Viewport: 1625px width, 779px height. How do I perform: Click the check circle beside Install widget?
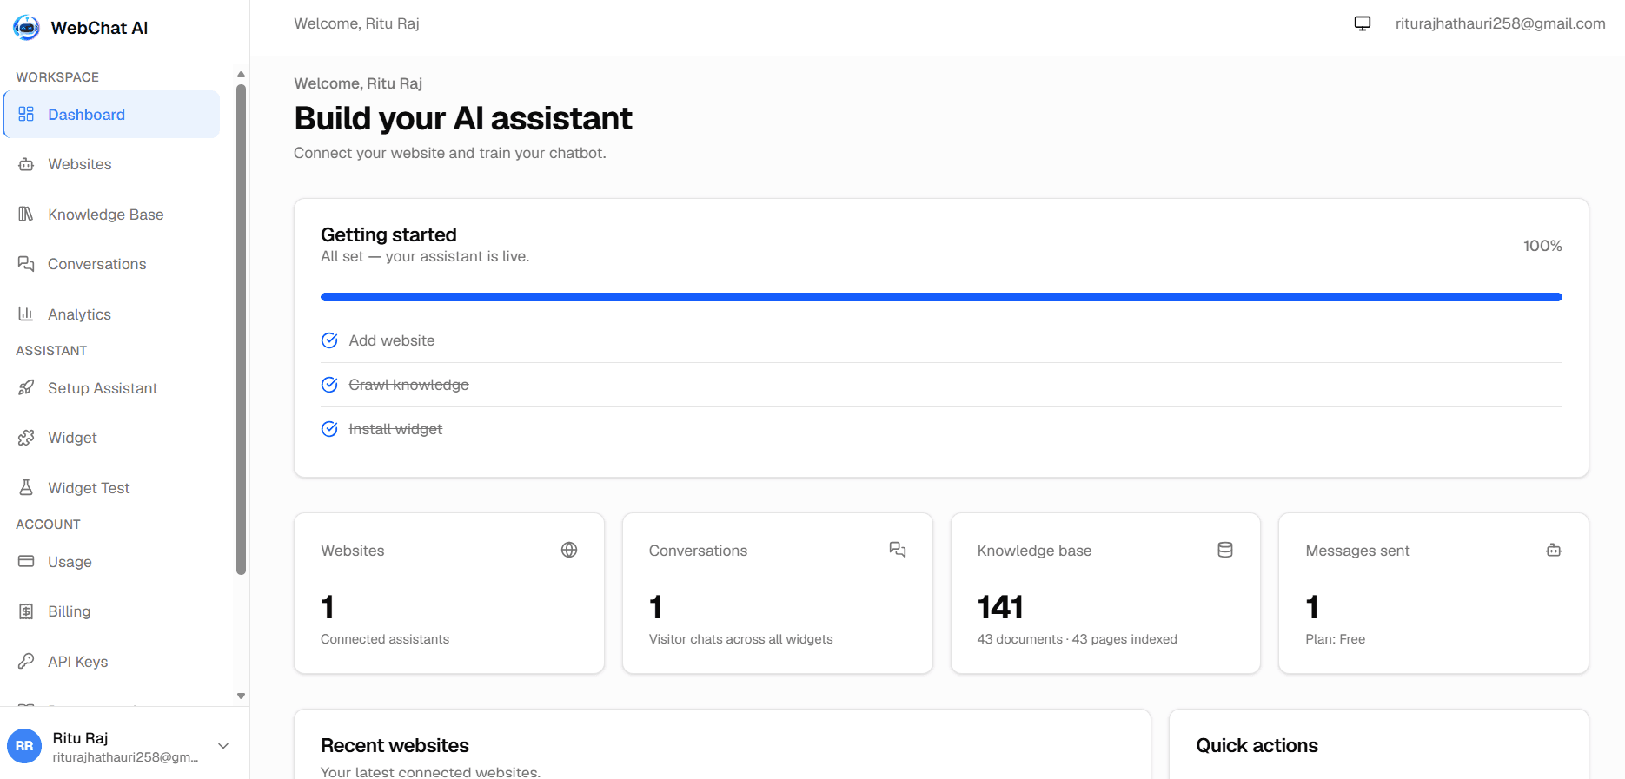(329, 429)
